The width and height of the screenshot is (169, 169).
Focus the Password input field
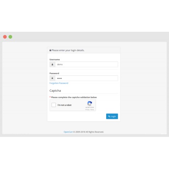pos(87,78)
